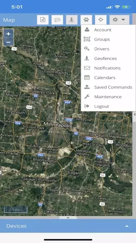Click the Andover map label
This screenshot has width=136, height=243.
click(x=61, y=57)
